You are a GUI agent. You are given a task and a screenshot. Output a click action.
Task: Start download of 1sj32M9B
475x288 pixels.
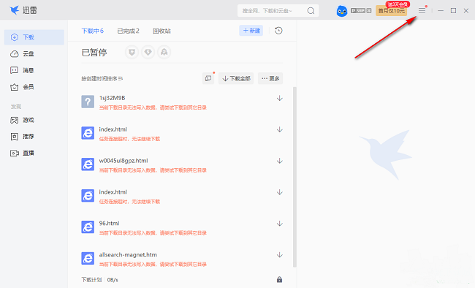(280, 98)
